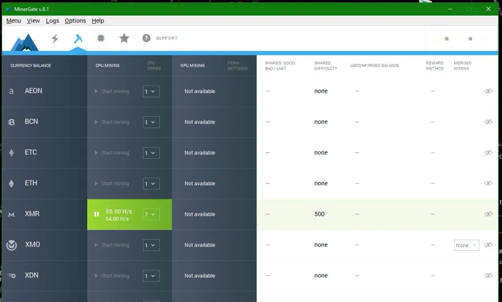The height and width of the screenshot is (302, 502).
Task: Start mining ETH on CPU
Action: point(112,183)
